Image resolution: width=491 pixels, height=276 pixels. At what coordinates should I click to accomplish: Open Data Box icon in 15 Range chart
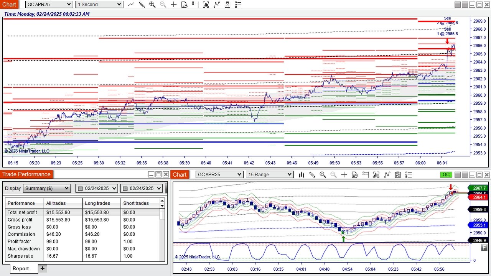[355, 175]
